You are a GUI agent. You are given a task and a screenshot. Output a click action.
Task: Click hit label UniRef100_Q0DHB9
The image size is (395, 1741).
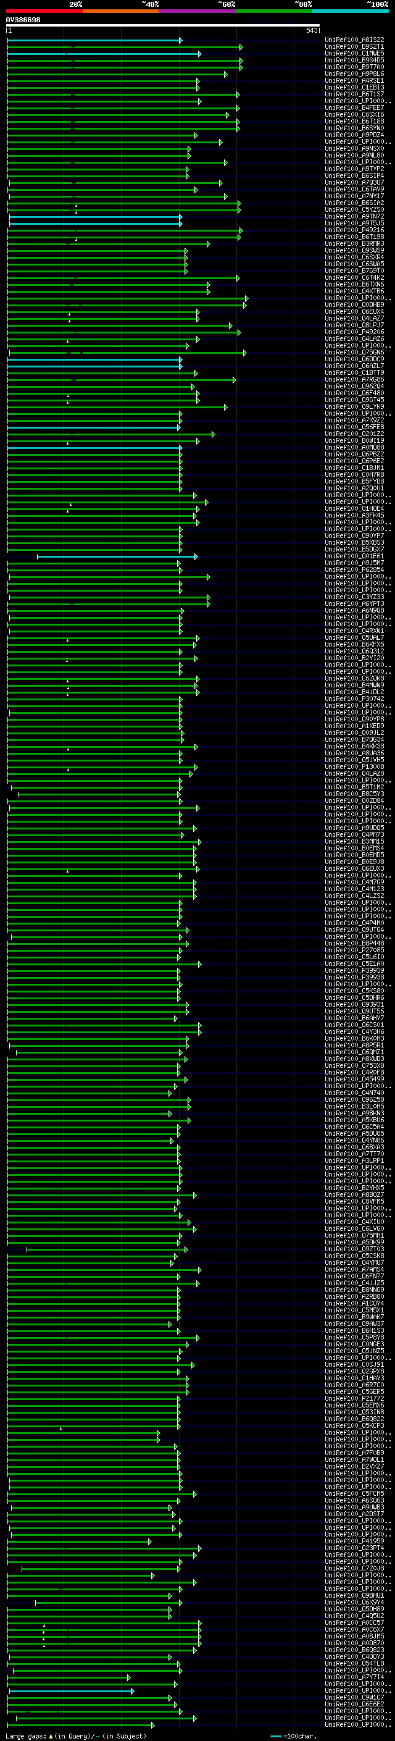pyautogui.click(x=354, y=305)
